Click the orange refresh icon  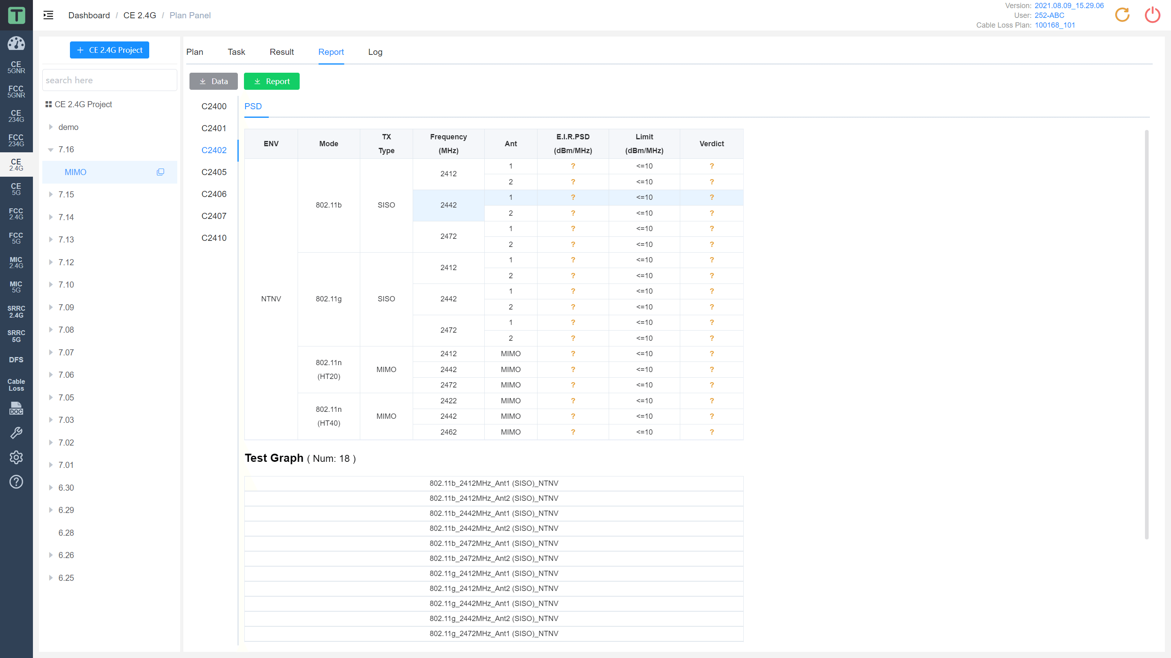(x=1122, y=15)
